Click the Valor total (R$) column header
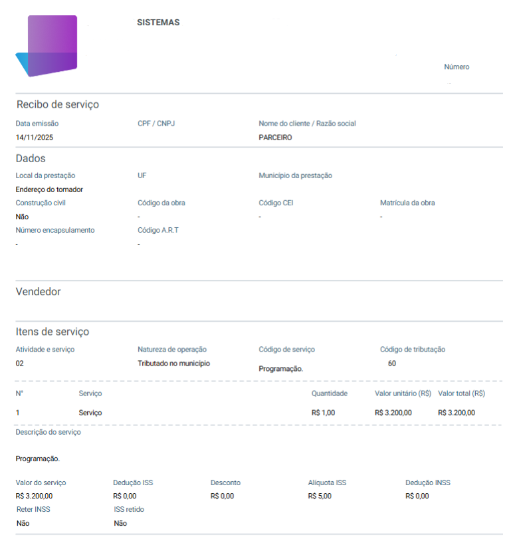 tap(461, 393)
